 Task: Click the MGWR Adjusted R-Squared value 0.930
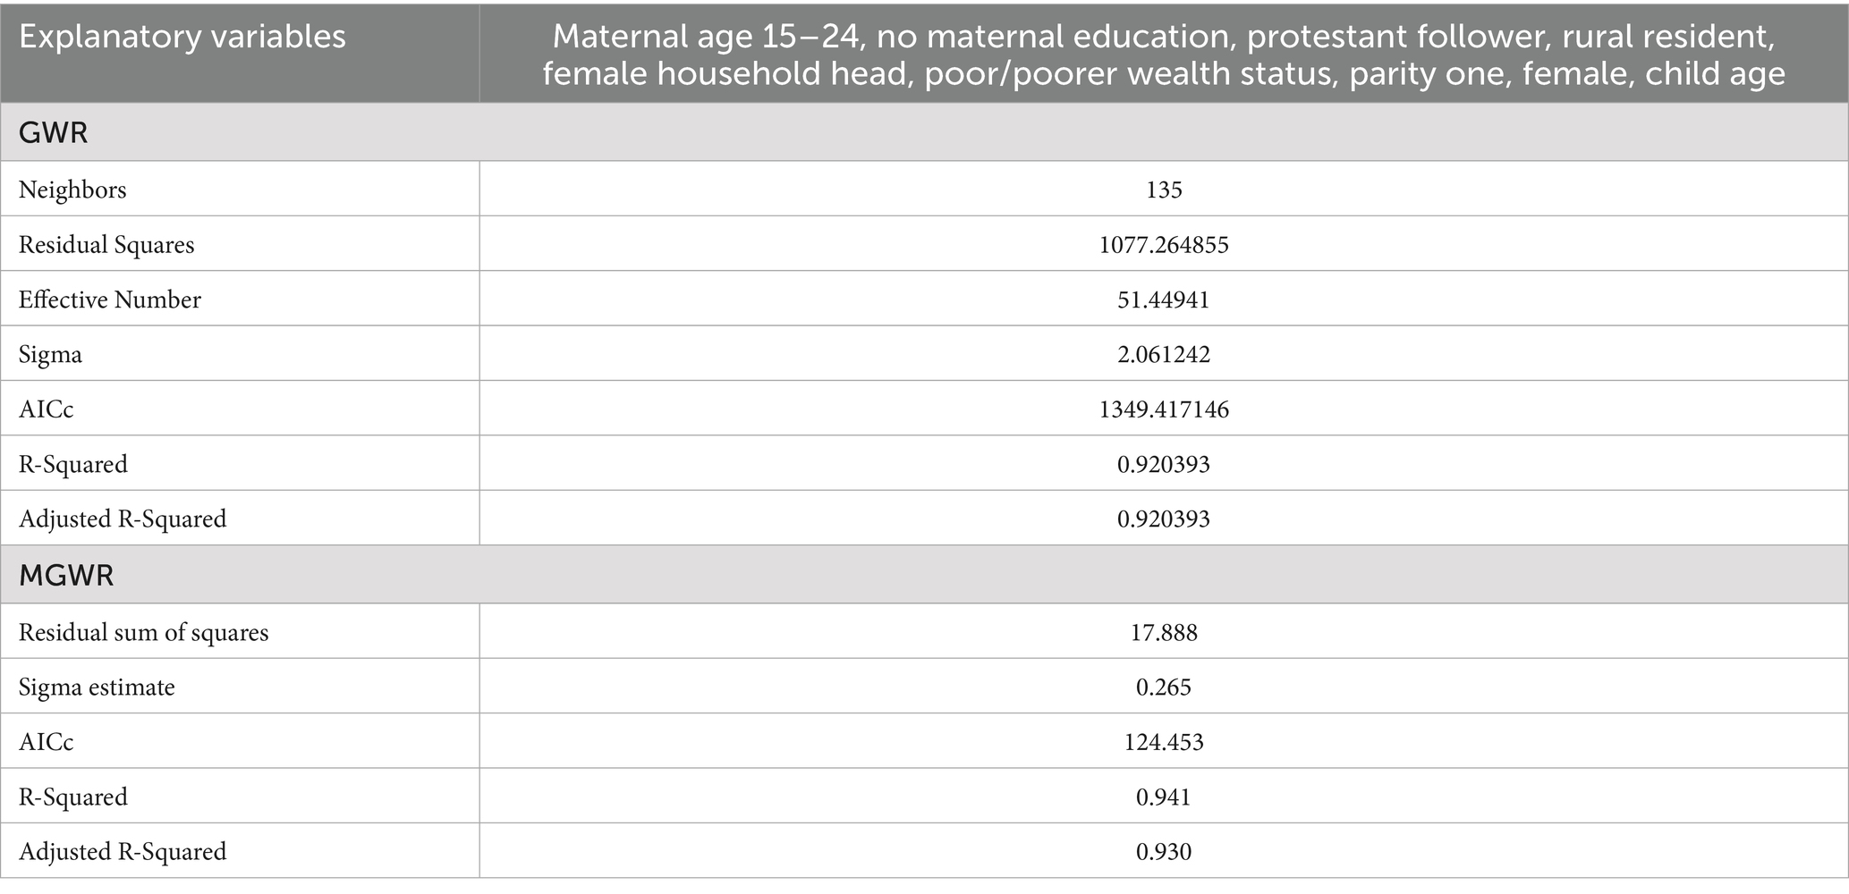[x=1164, y=852]
